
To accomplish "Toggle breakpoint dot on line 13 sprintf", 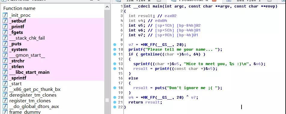I will (115, 64).
